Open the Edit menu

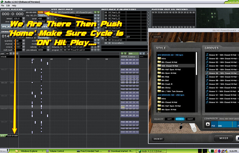click(8, 6)
